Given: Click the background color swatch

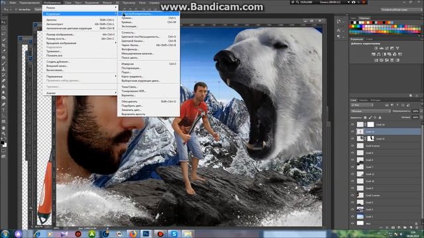Looking at the screenshot, I should (5, 145).
